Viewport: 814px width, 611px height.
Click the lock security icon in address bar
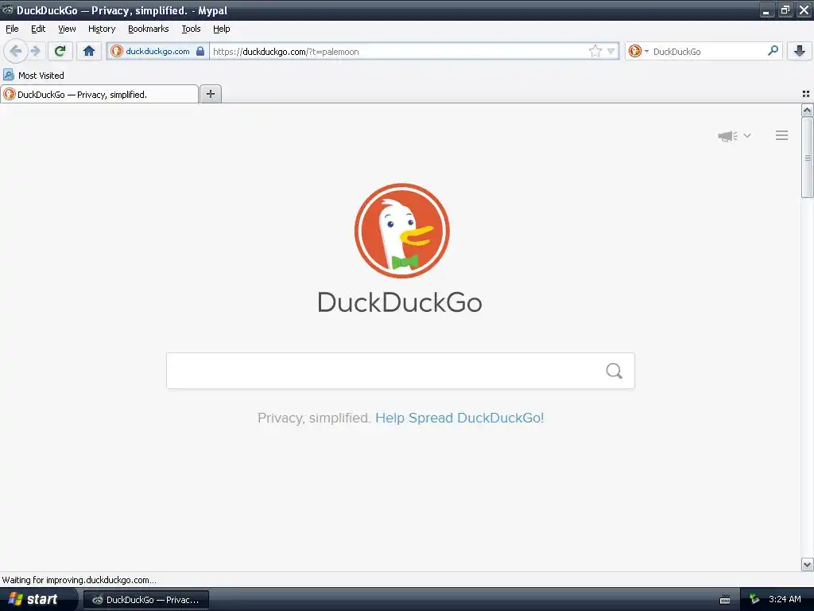[200, 51]
